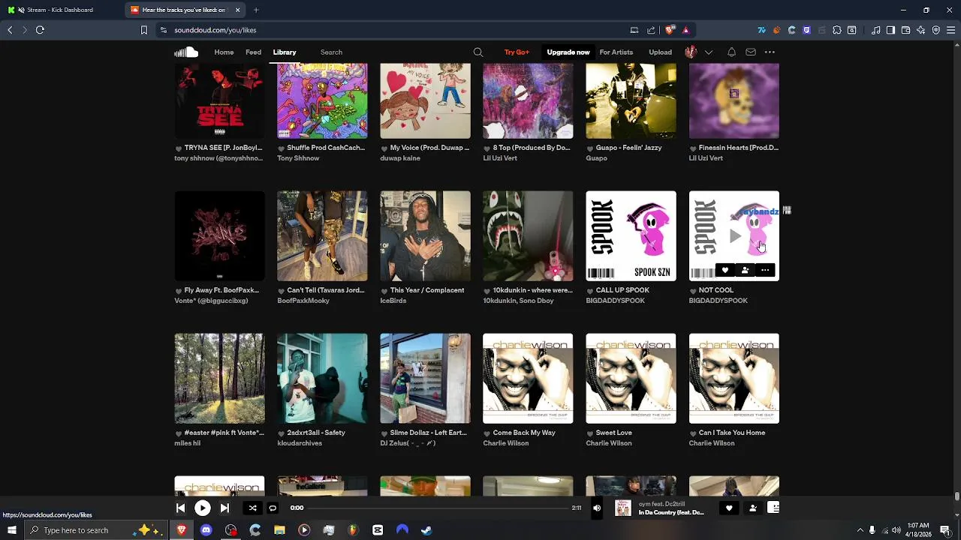Open the browser extensions puzzle icon

(836, 30)
